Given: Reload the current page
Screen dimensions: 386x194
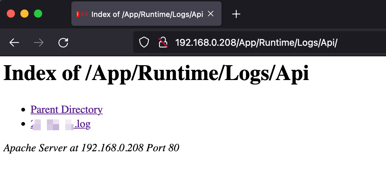Looking at the screenshot, I should tap(63, 43).
